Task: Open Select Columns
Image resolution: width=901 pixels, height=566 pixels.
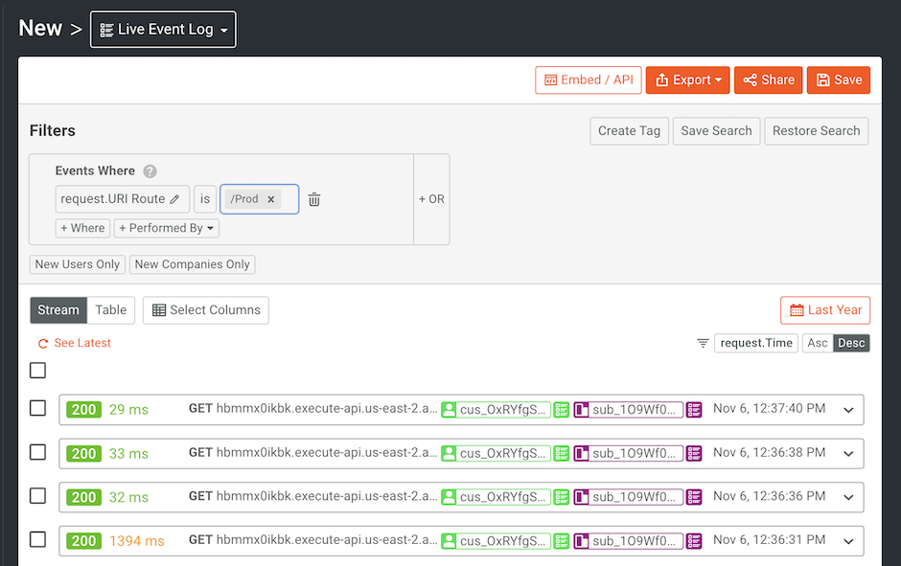Action: click(x=206, y=310)
